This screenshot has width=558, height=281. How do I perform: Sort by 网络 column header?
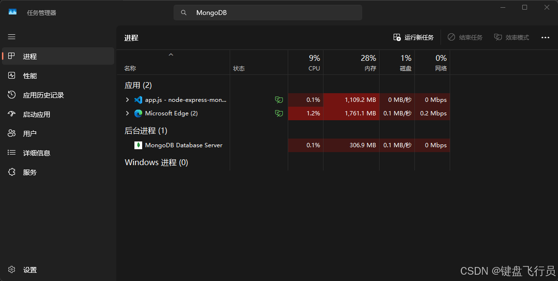tap(432, 62)
